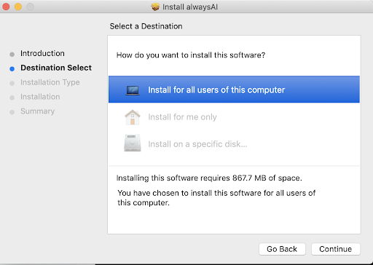The height and width of the screenshot is (265, 373).
Task: Open the Installation Type sidebar step
Action: tap(50, 82)
